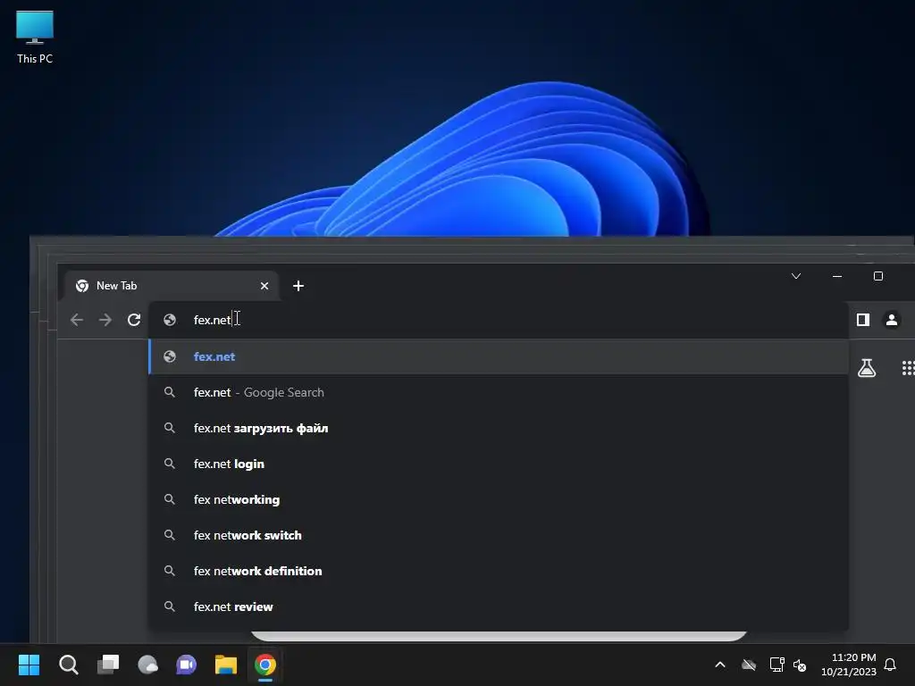Select the New Tab tab

pyautogui.click(x=171, y=286)
